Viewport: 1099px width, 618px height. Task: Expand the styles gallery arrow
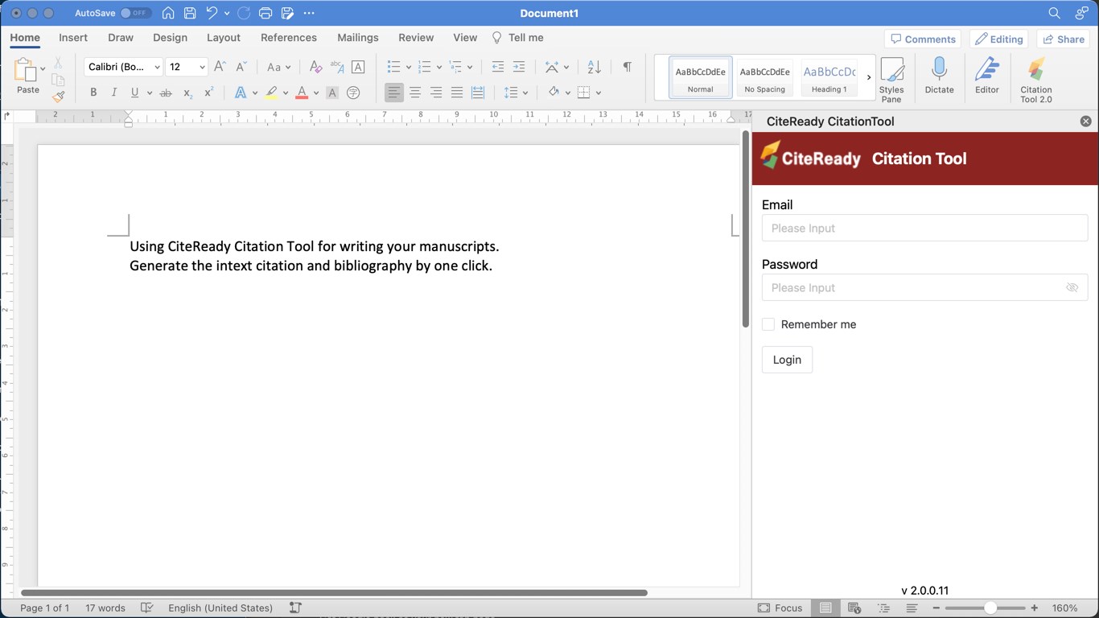pyautogui.click(x=869, y=77)
